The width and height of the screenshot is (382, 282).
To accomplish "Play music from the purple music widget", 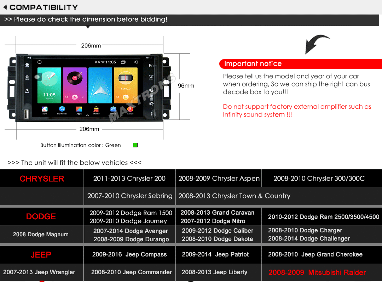I will pos(75,97).
